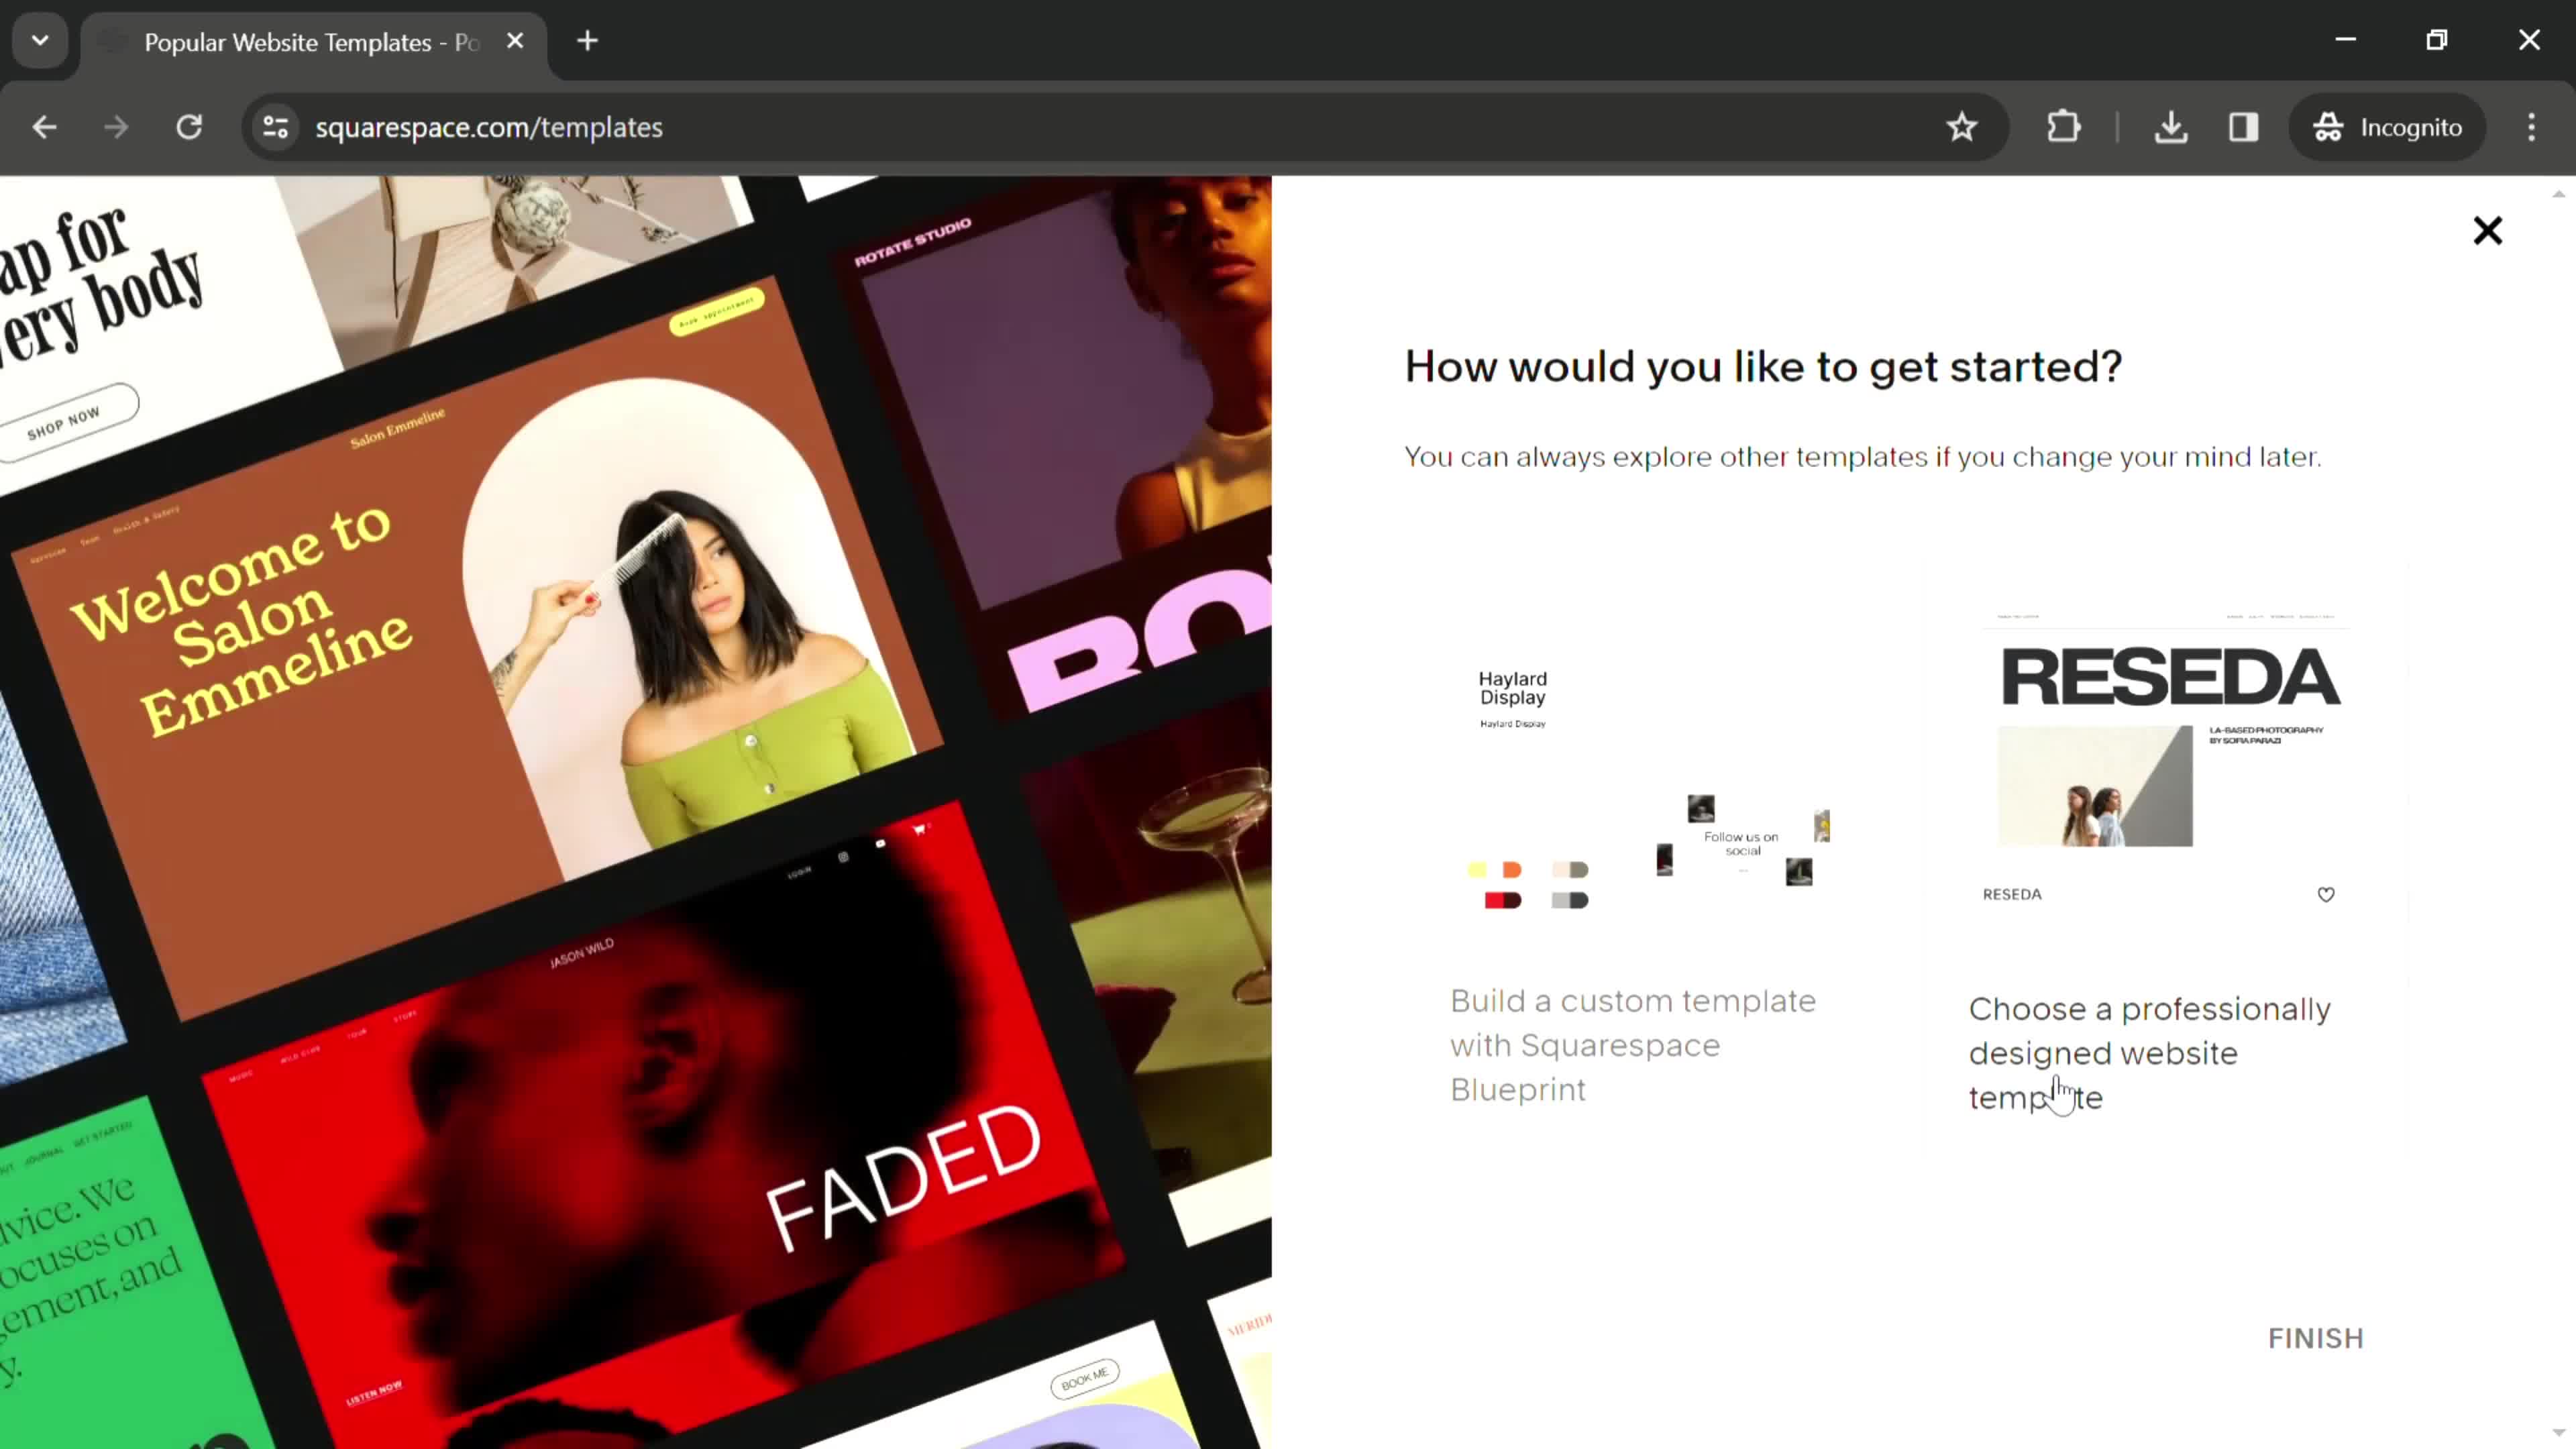Go back to the previous page
Viewport: 2576px width, 1449px height.
click(x=44, y=127)
